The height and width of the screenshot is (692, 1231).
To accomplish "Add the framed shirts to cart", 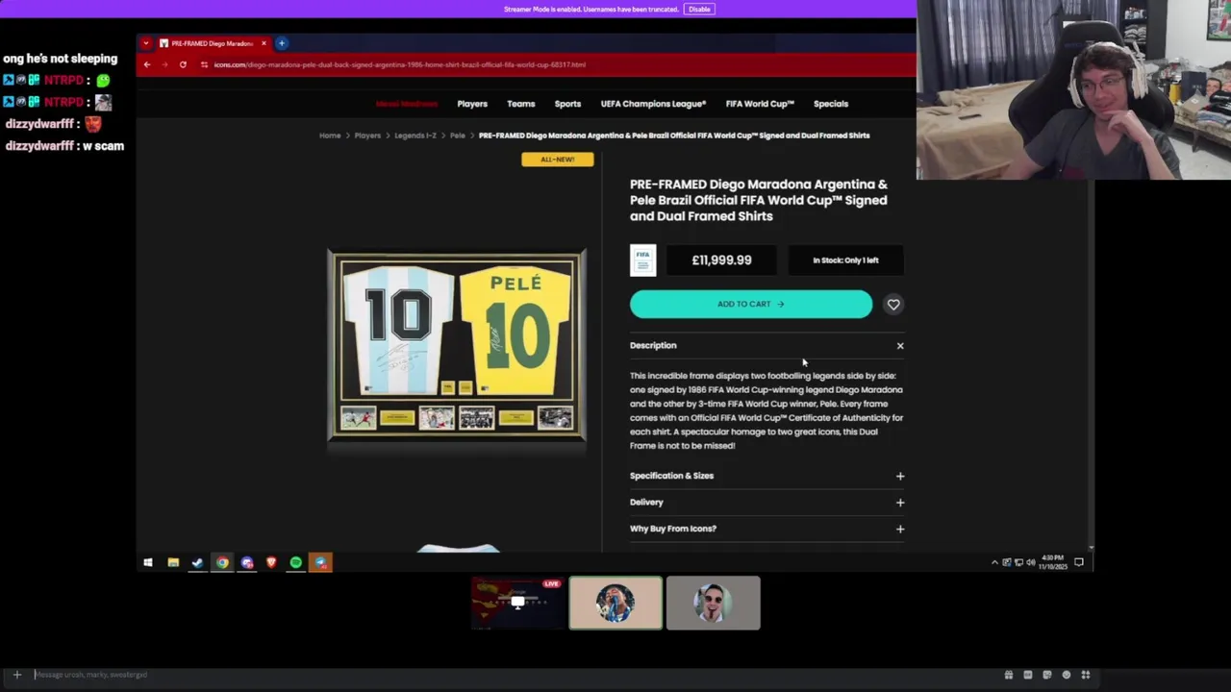I will [x=751, y=304].
